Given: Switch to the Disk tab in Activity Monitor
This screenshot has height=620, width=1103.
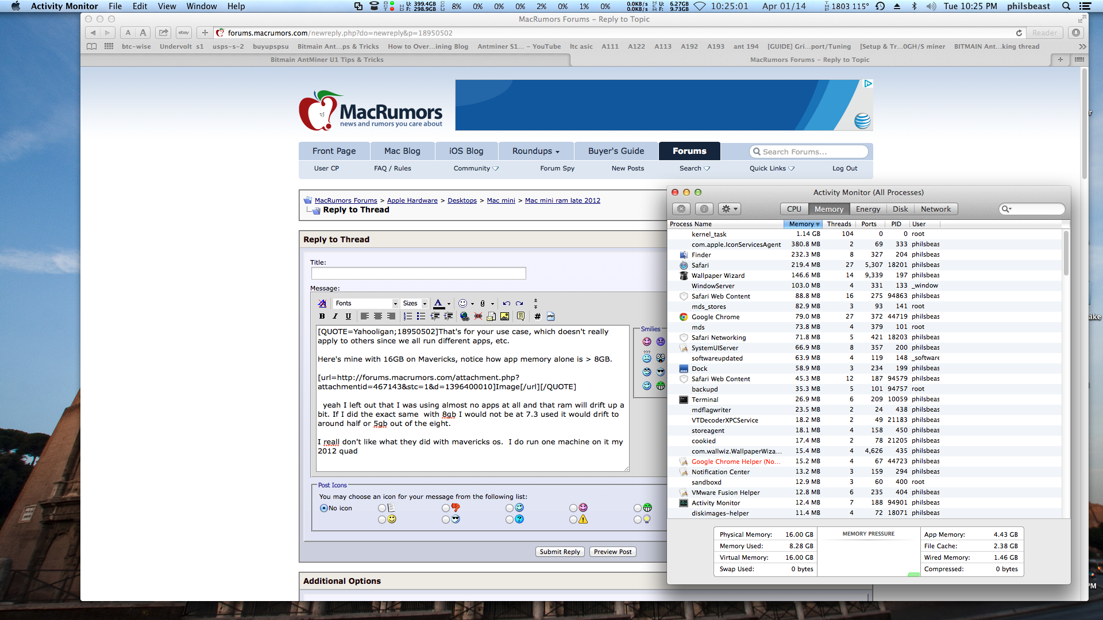Looking at the screenshot, I should point(900,209).
